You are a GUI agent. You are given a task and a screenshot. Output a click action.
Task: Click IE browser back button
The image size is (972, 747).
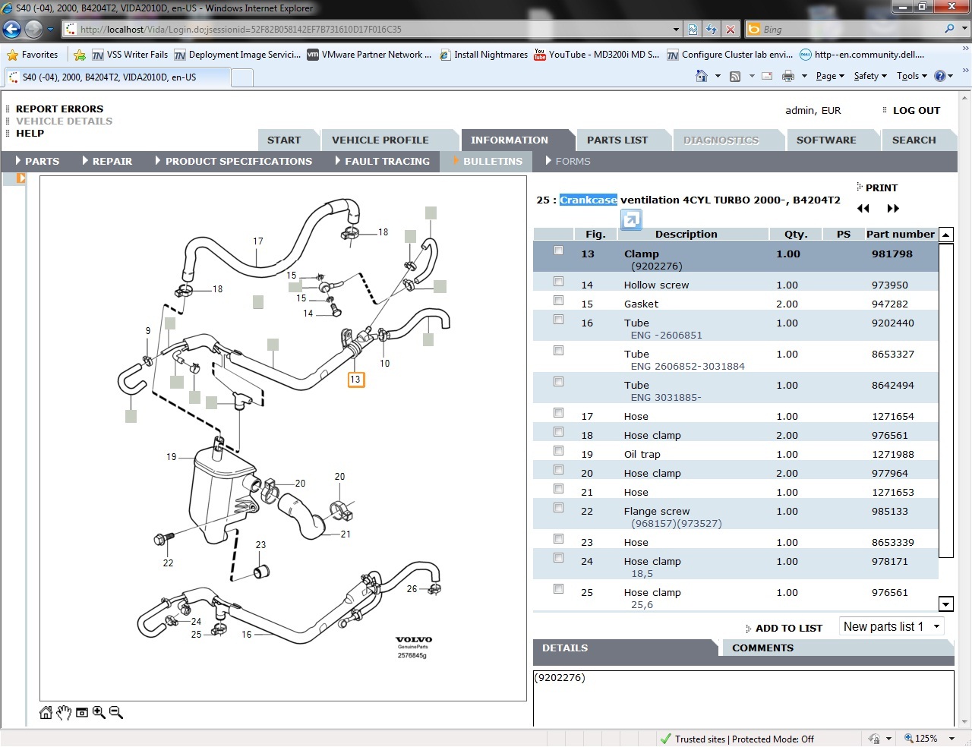tap(12, 30)
